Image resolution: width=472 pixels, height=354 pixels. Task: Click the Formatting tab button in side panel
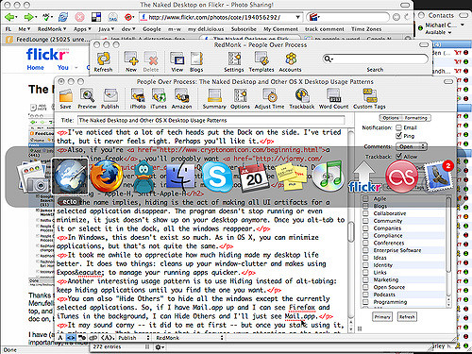click(416, 118)
